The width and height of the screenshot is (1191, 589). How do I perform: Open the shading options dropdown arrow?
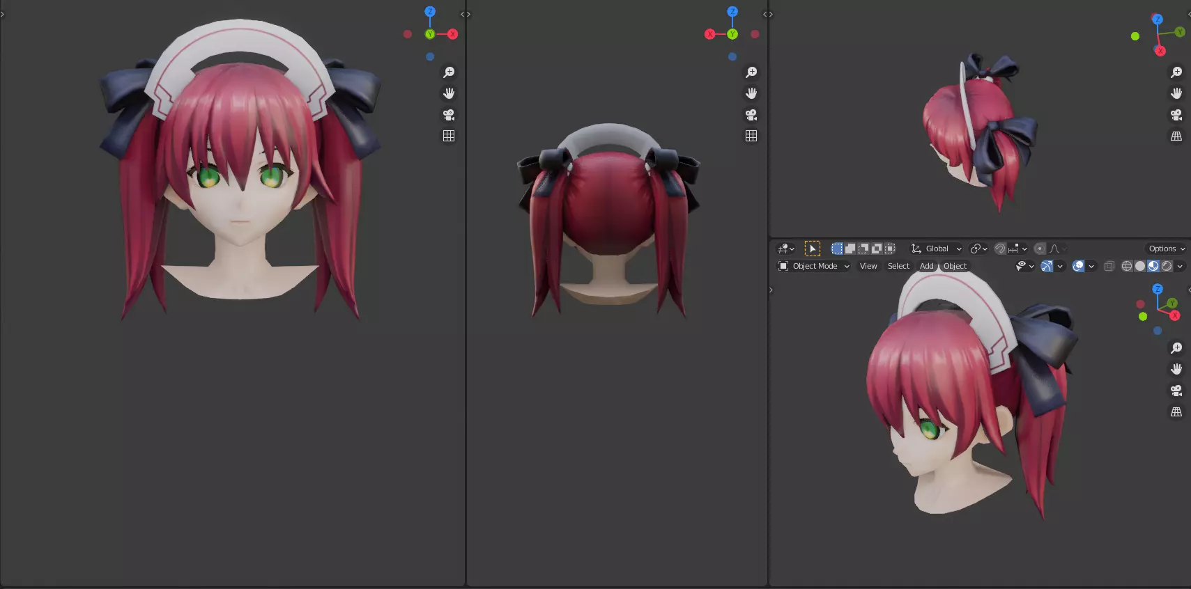click(1180, 266)
